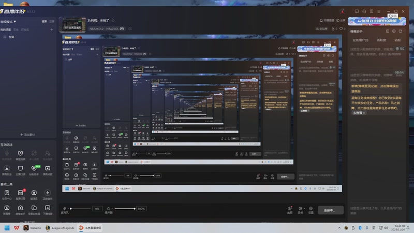Open the headset customer service icon
This screenshot has height=233, width=414.
(x=364, y=11)
